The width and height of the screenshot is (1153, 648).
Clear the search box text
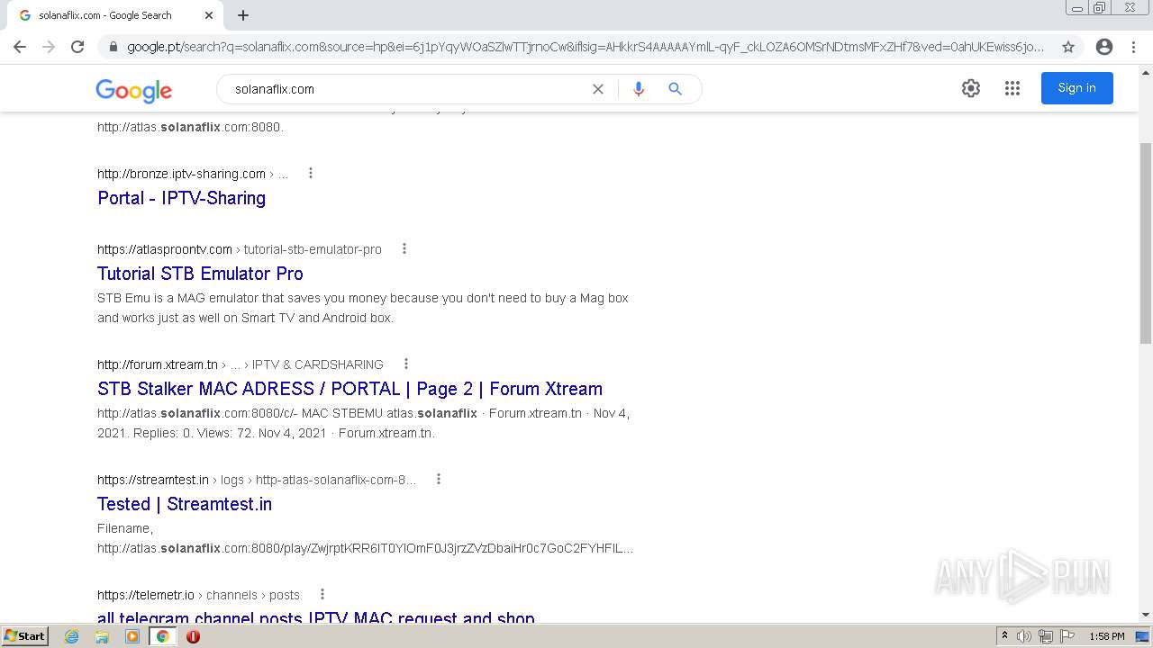pos(597,89)
